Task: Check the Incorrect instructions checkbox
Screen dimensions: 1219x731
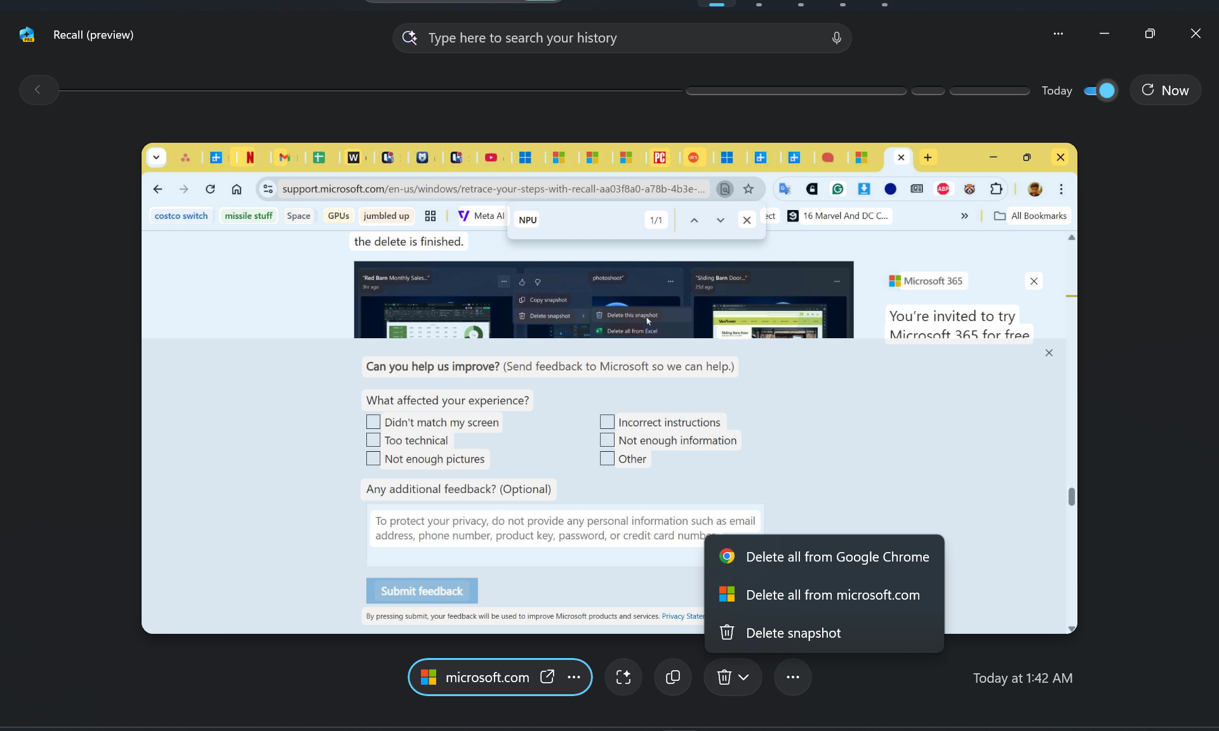Action: (607, 422)
